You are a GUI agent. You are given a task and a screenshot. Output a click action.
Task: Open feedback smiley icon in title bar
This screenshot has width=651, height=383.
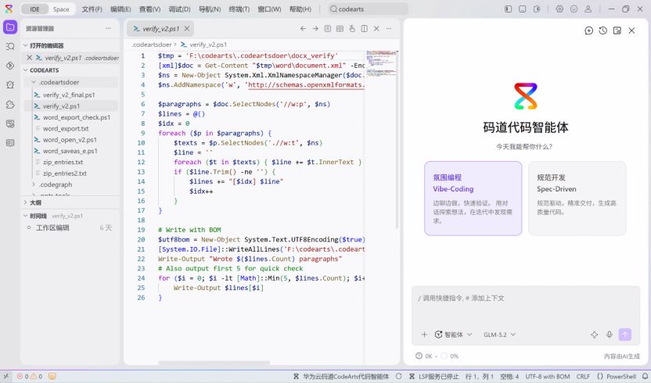coord(574,9)
